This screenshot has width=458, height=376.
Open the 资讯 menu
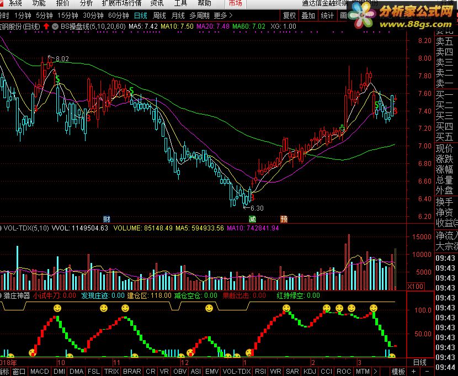[x=157, y=3]
